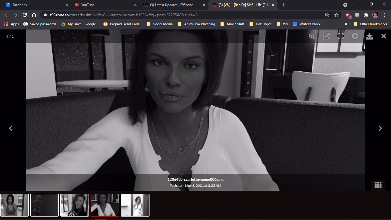The width and height of the screenshot is (391, 220).
Task: Close the YouTube tab
Action: [135, 5]
